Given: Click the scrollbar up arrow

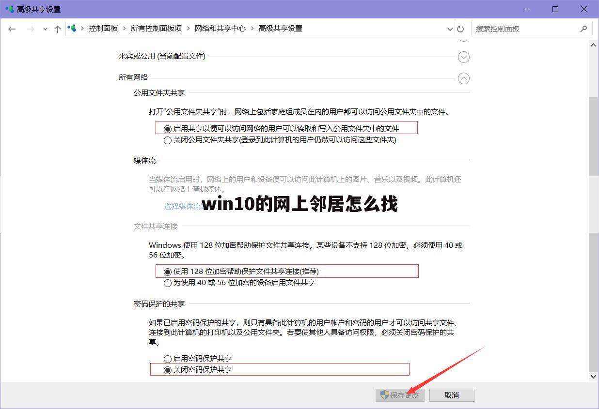Looking at the screenshot, I should tap(593, 45).
